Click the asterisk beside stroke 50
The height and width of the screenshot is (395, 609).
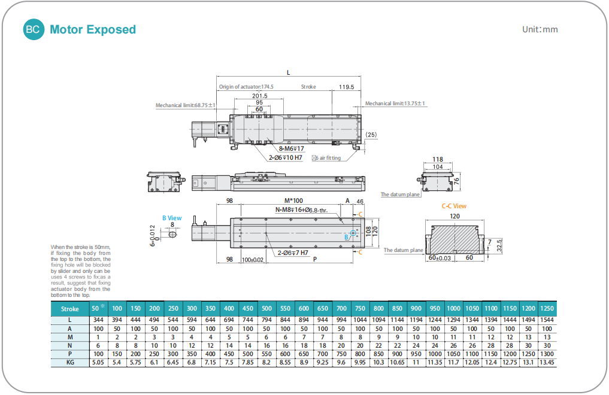[102, 306]
